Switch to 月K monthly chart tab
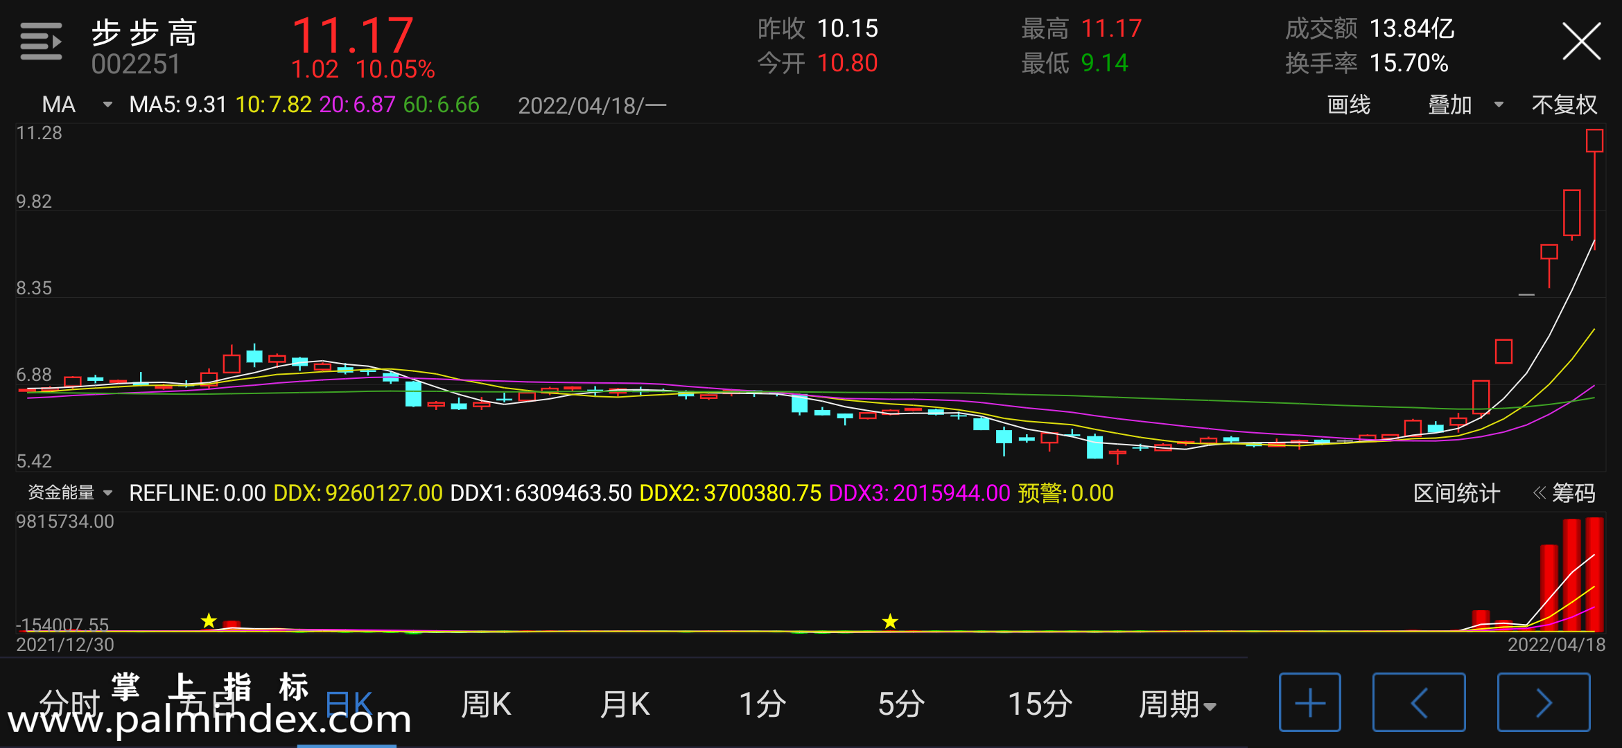Viewport: 1622px width, 748px height. (x=625, y=704)
